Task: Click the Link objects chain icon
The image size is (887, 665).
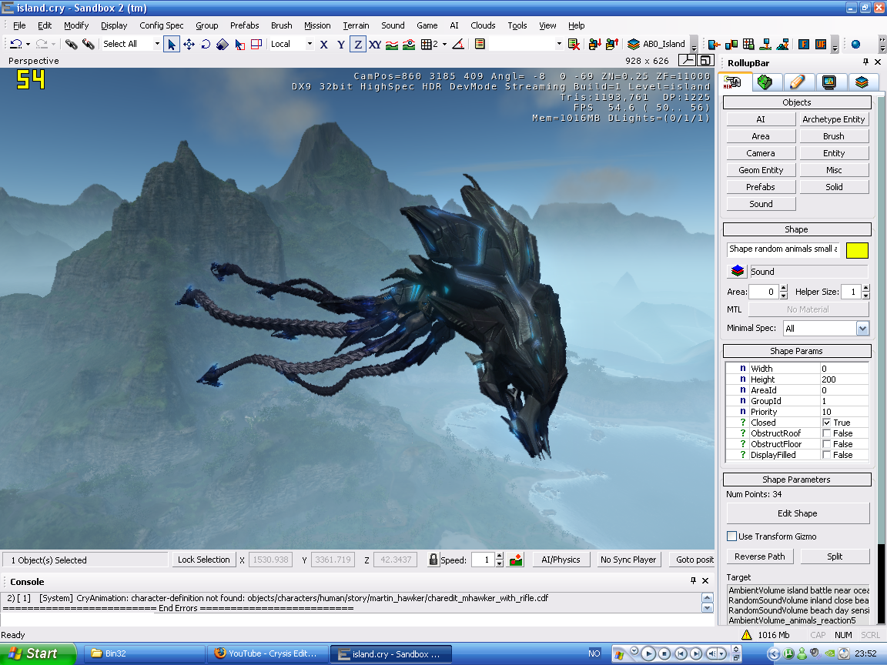Action: coord(71,44)
